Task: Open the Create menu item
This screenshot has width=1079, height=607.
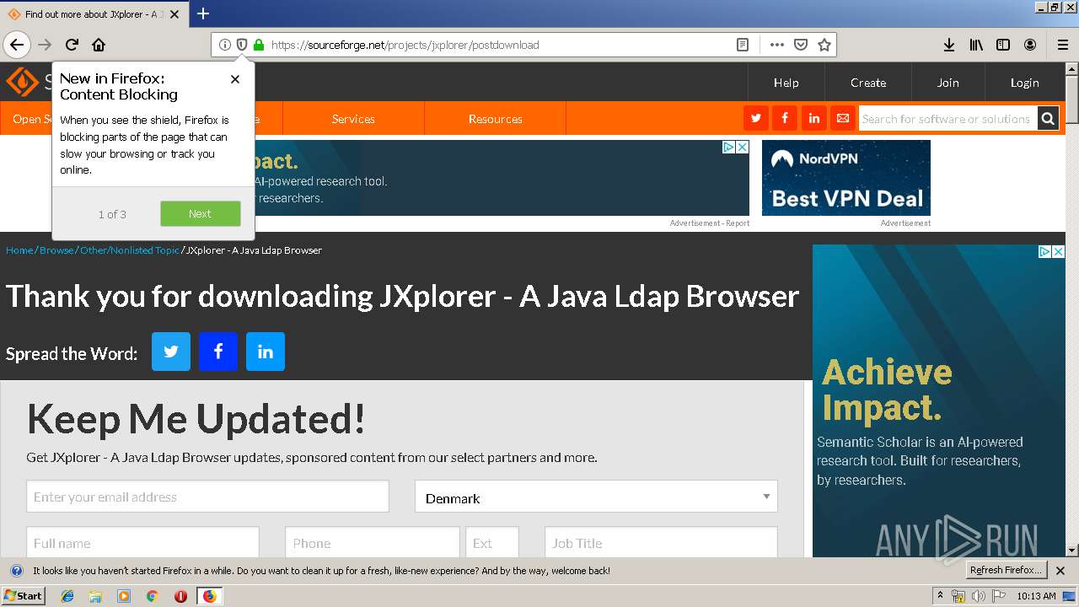Action: pos(868,83)
